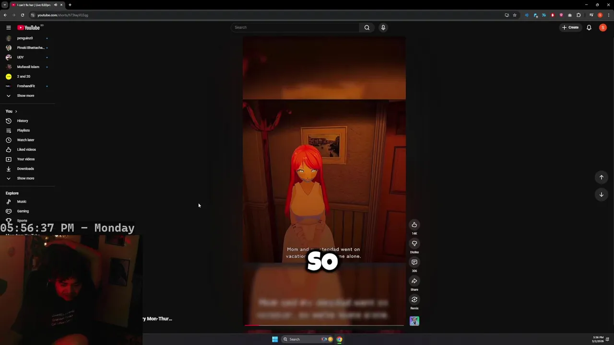The width and height of the screenshot is (614, 345).
Task: Click the red round extension icon
Action: click(x=553, y=15)
